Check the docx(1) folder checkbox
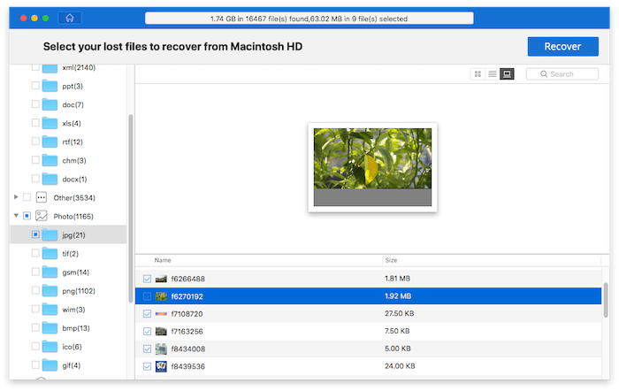619x391 pixels. pyautogui.click(x=35, y=179)
